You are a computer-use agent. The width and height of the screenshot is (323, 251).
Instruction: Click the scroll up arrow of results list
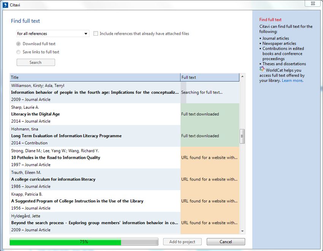coord(242,76)
